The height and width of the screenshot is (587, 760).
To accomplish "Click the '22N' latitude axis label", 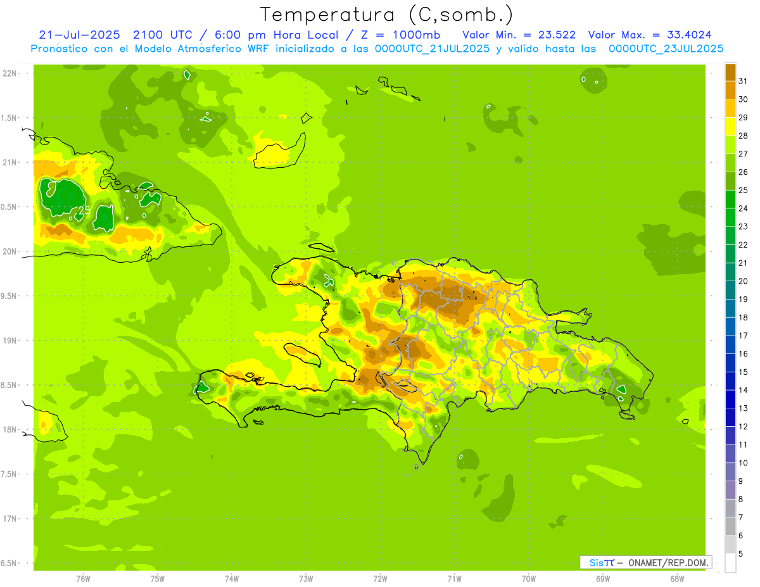I will pyautogui.click(x=9, y=73).
